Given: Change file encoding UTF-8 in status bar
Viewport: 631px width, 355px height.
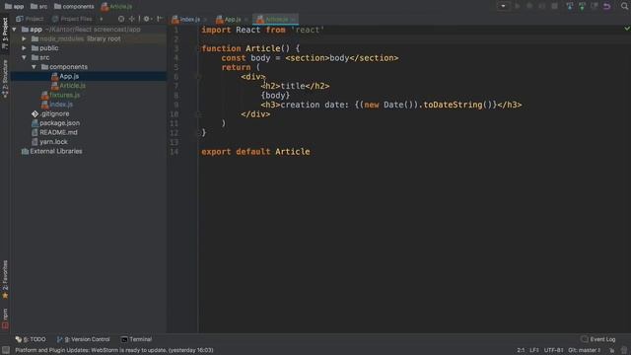Looking at the screenshot, I should pyautogui.click(x=553, y=350).
